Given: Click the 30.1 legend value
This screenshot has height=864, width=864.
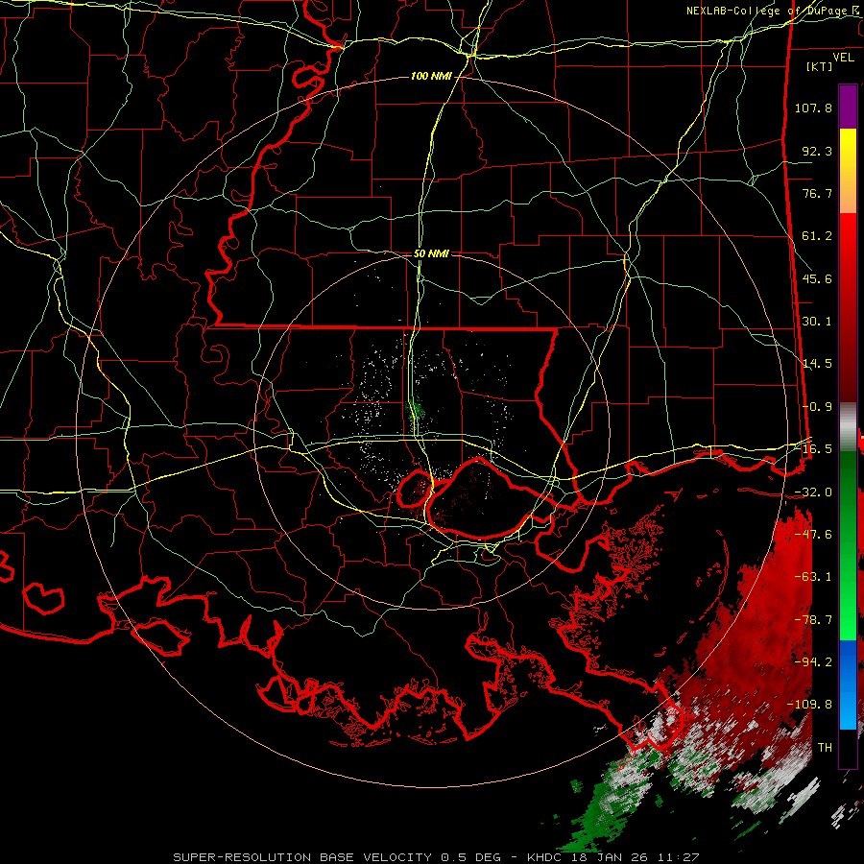Looking at the screenshot, I should [x=817, y=322].
